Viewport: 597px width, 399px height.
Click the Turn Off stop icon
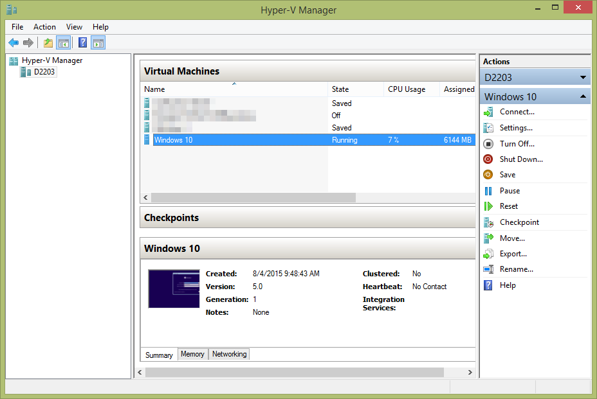[x=488, y=144]
